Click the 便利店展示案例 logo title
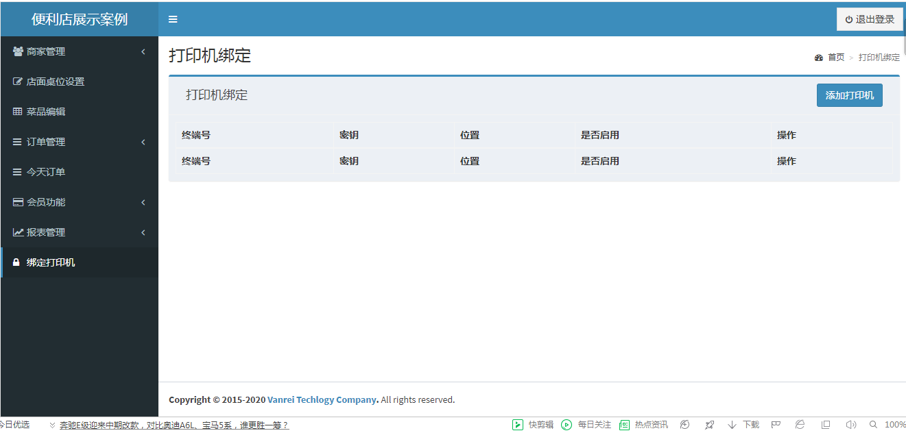906x433 pixels. click(x=80, y=19)
